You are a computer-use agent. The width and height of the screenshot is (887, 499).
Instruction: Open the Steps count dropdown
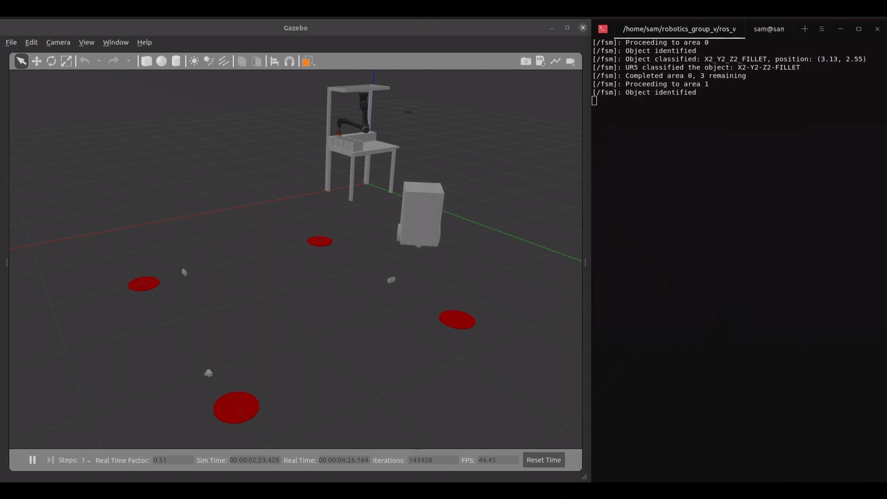pyautogui.click(x=86, y=460)
